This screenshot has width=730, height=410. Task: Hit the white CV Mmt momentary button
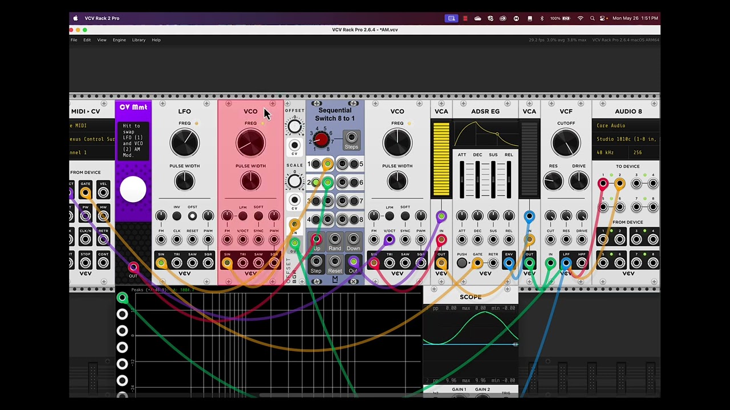point(133,190)
